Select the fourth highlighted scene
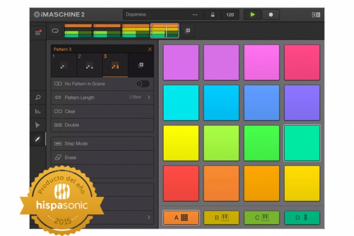This screenshot has width=354, height=236. (165, 31)
